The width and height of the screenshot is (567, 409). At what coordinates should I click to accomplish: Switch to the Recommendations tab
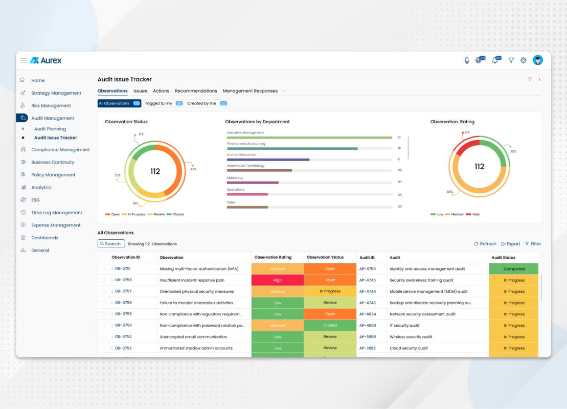[x=196, y=91]
